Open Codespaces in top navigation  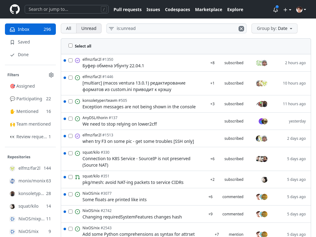pyautogui.click(x=177, y=10)
